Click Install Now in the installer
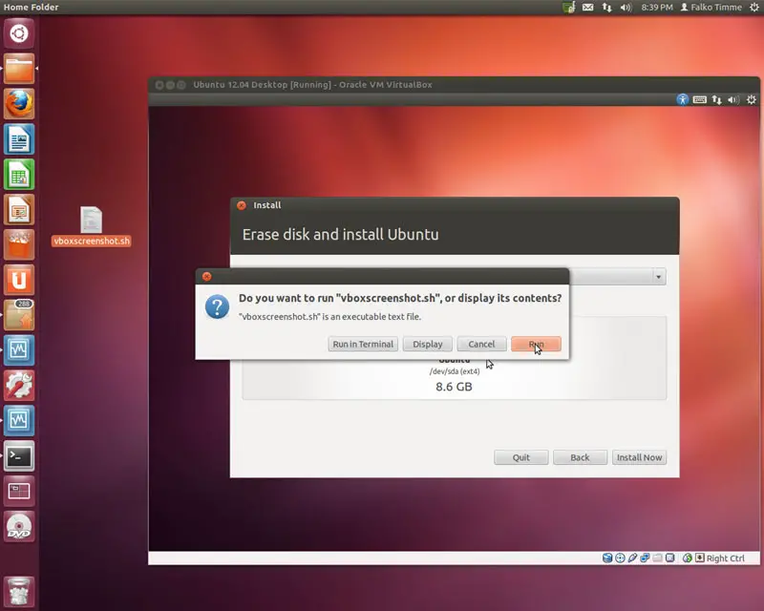The height and width of the screenshot is (611, 764). [639, 457]
